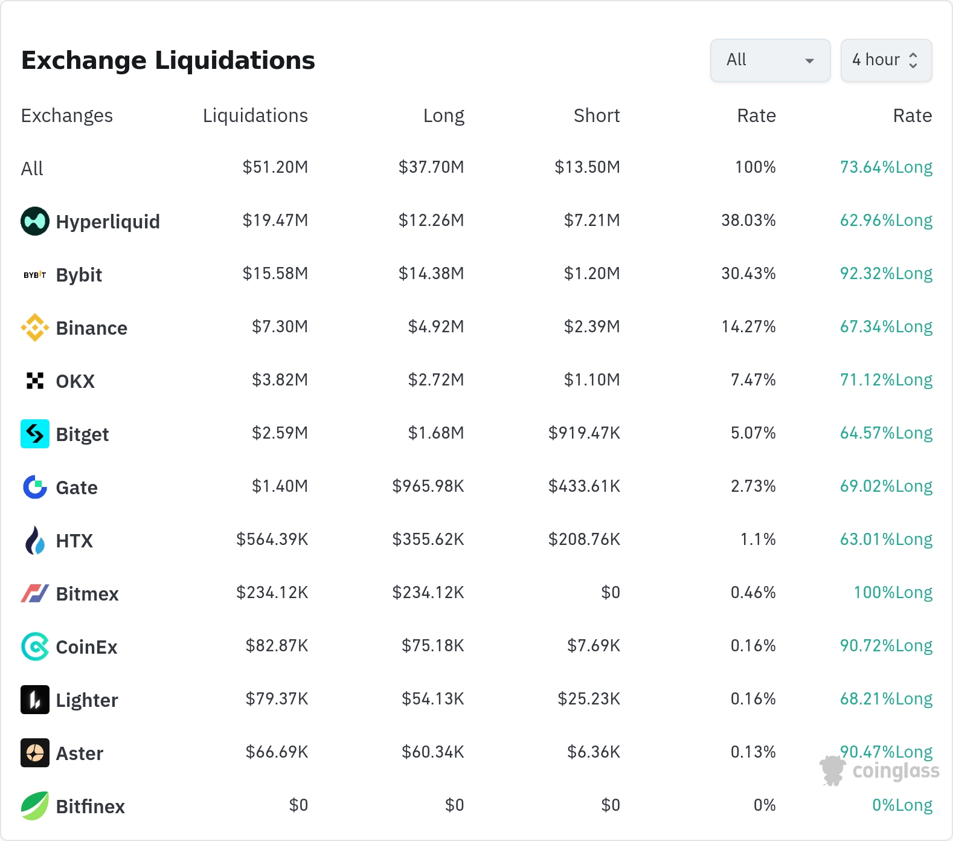Screen dimensions: 953x841
Task: Click the CoinEx logo icon
Action: pos(35,646)
